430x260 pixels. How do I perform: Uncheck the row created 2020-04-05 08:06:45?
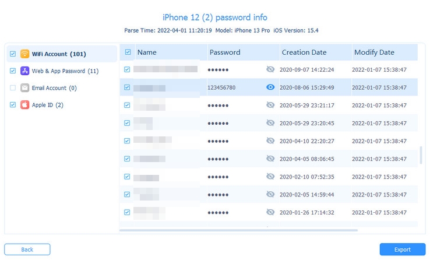coord(128,159)
